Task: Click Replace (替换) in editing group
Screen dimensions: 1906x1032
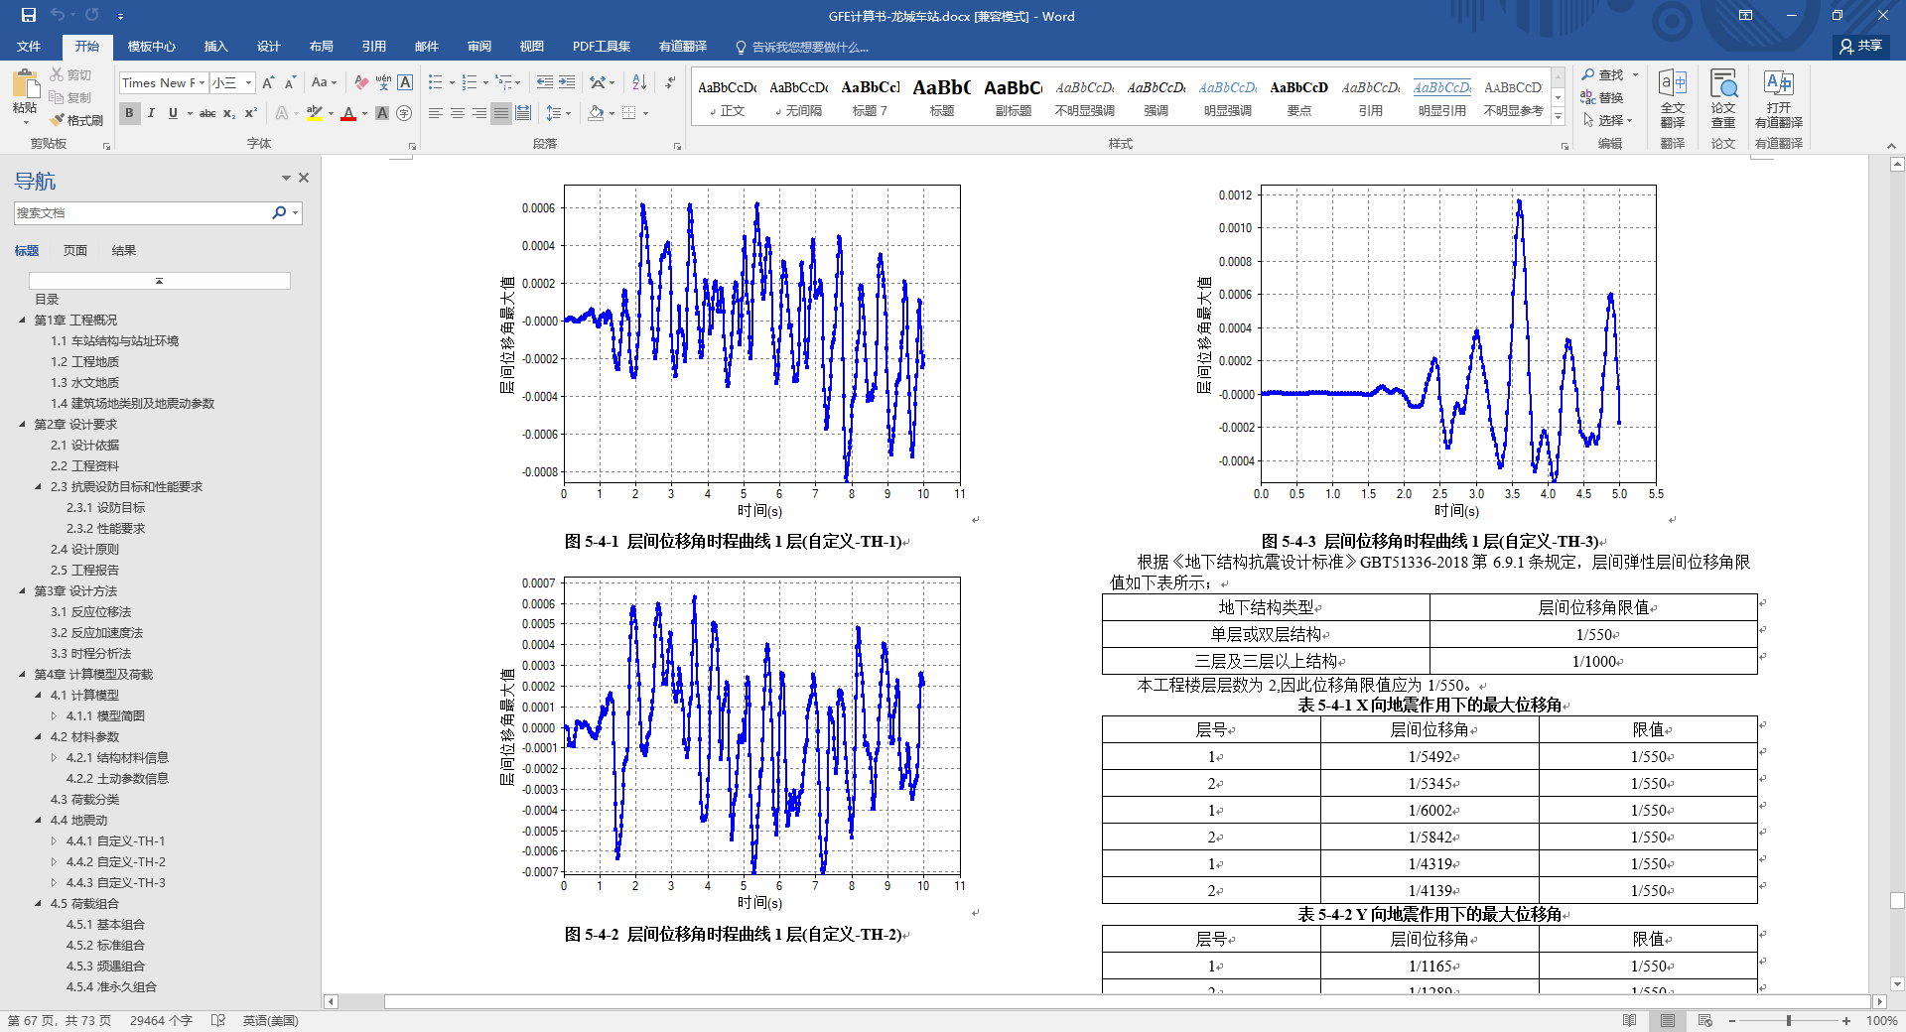Action: coord(1602,97)
